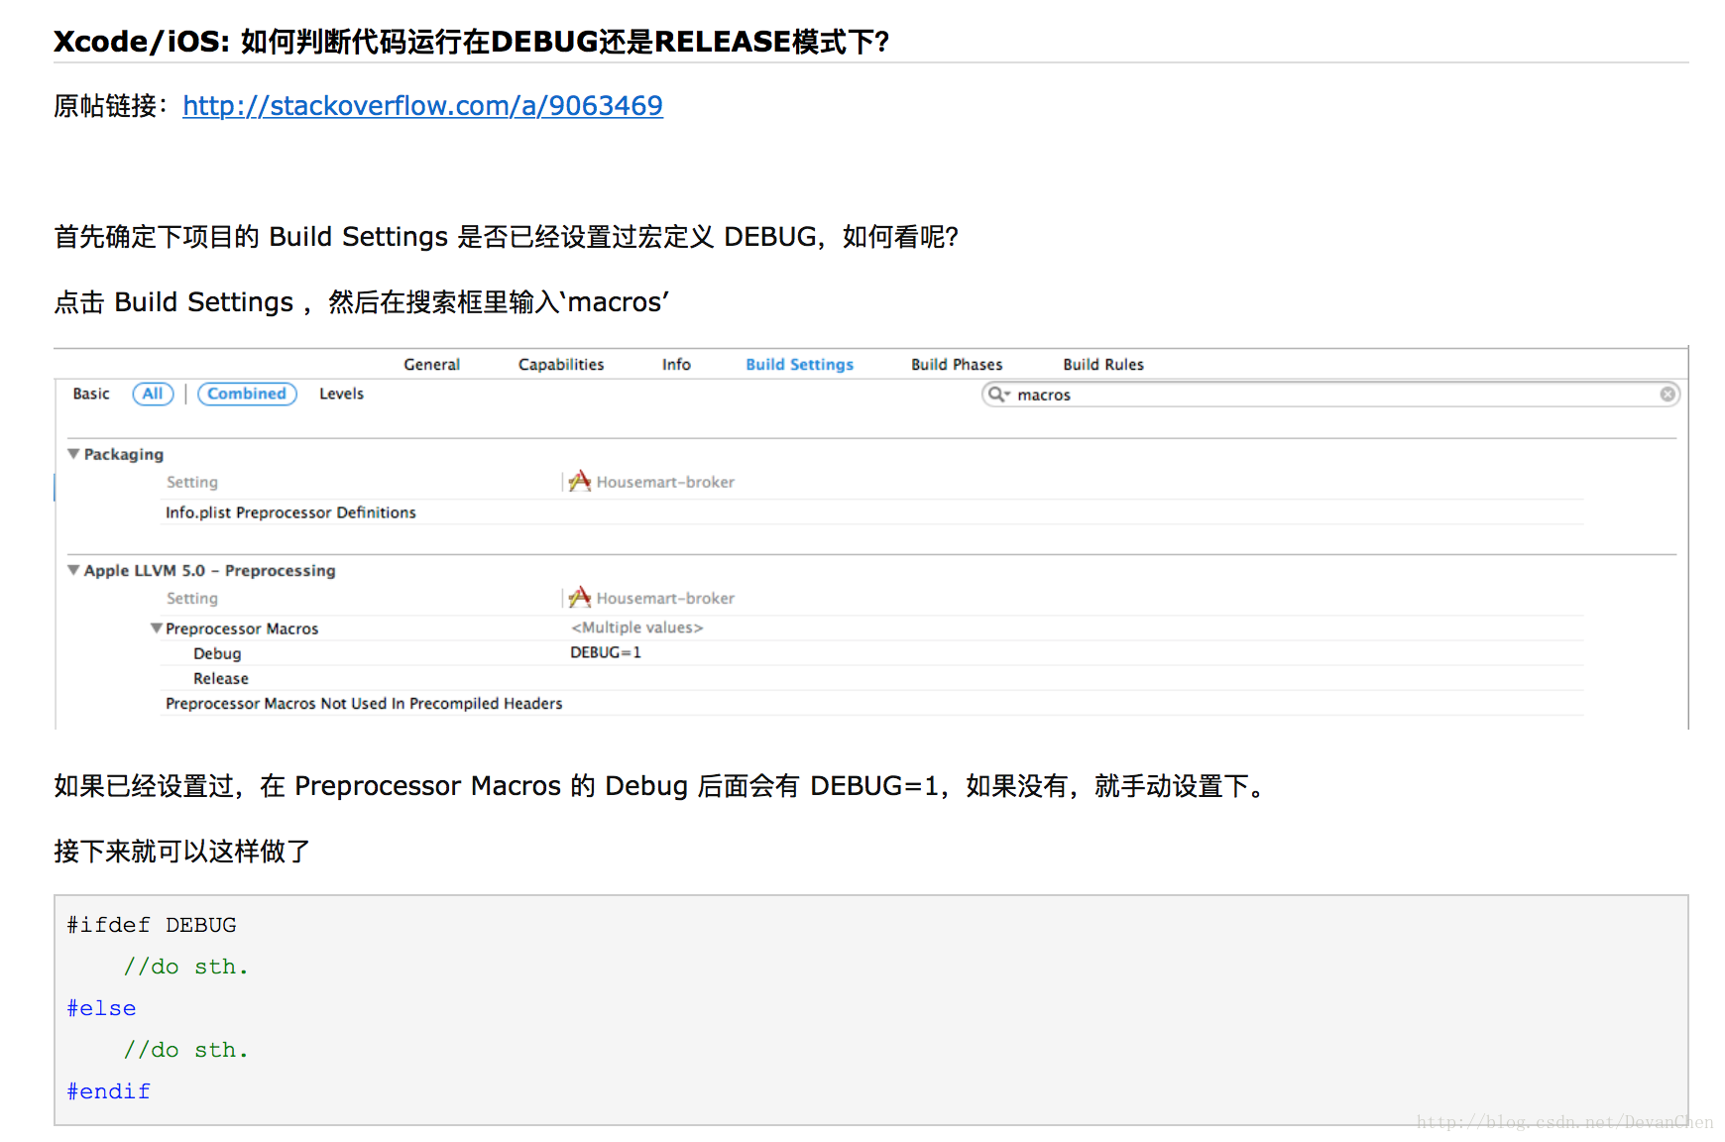1725x1142 pixels.
Task: Open the search magnifier options dropdown
Action: click(999, 395)
